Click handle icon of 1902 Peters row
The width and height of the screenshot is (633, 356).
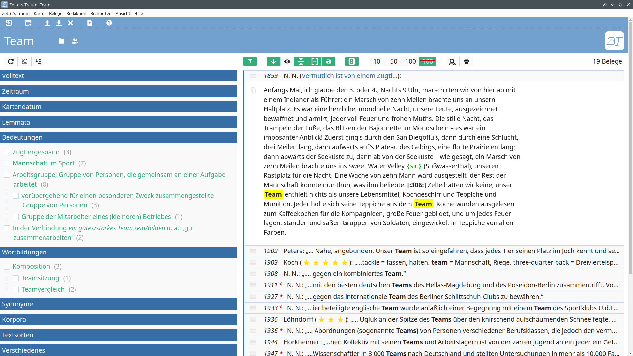[253, 251]
